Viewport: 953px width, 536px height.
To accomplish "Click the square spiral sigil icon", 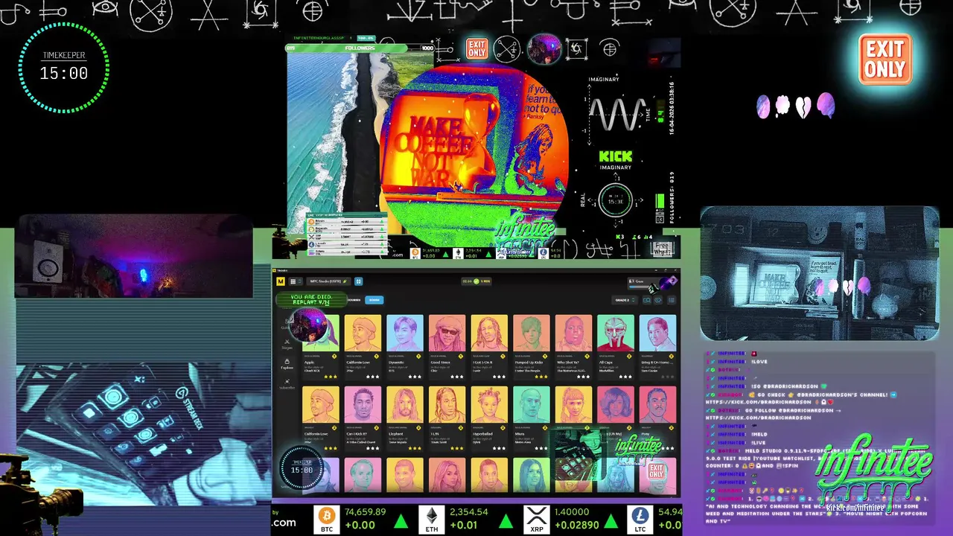I will [x=577, y=49].
